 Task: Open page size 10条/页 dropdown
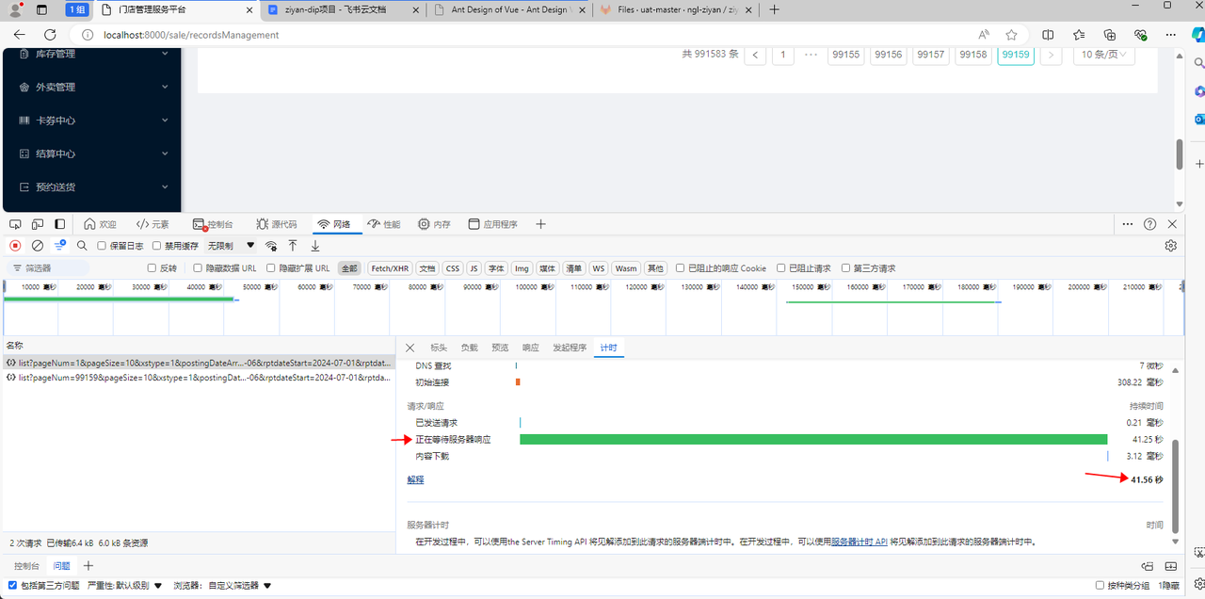coord(1106,55)
